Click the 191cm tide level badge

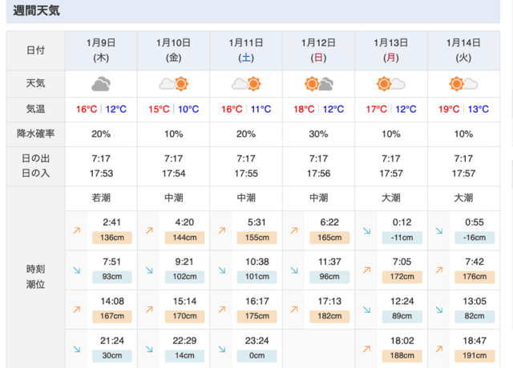[x=475, y=356]
